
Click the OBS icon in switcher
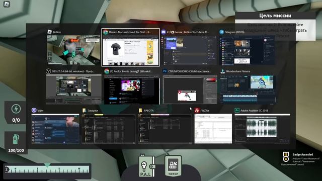pyautogui.click(x=48, y=71)
